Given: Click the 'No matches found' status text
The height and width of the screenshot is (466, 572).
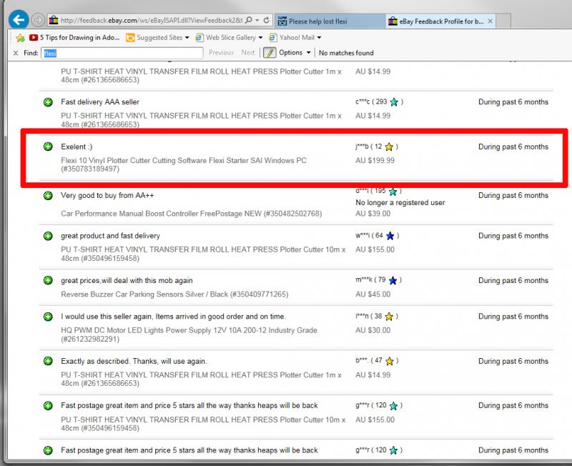Looking at the screenshot, I should pos(346,53).
